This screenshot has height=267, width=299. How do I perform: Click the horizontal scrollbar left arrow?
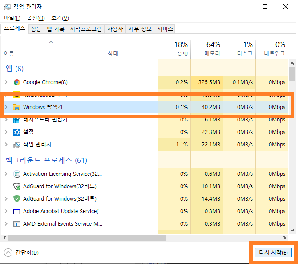pyautogui.click(x=4, y=238)
